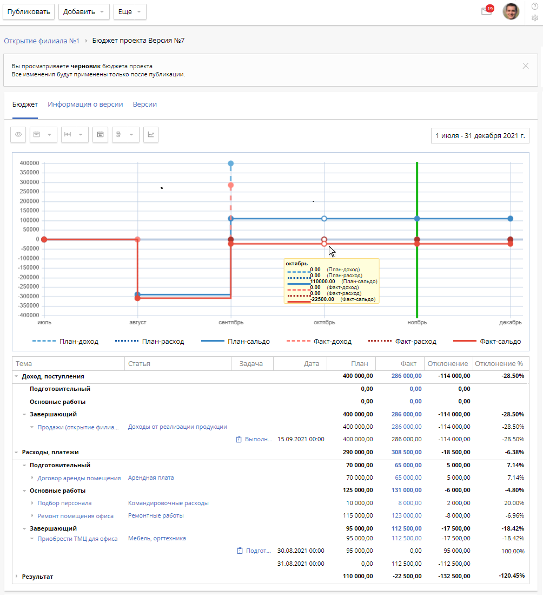
Task: Open the Версии tab
Action: coord(145,104)
